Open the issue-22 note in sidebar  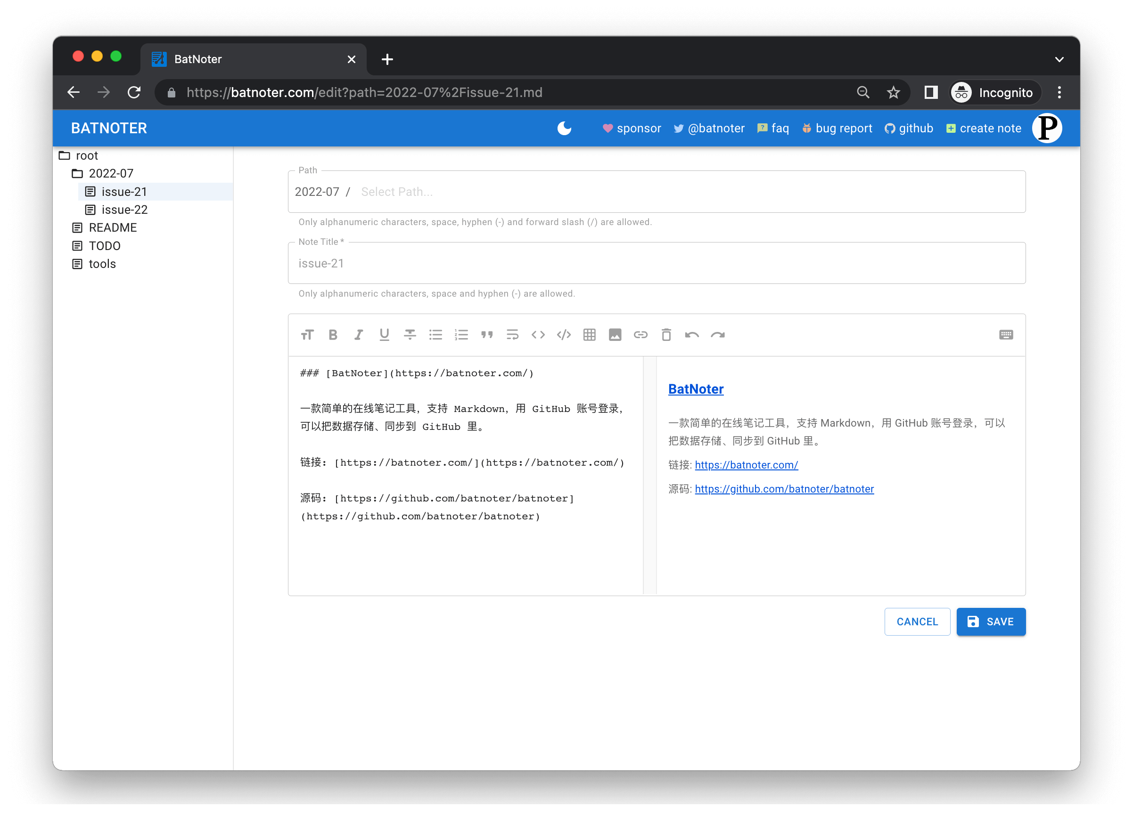[124, 210]
